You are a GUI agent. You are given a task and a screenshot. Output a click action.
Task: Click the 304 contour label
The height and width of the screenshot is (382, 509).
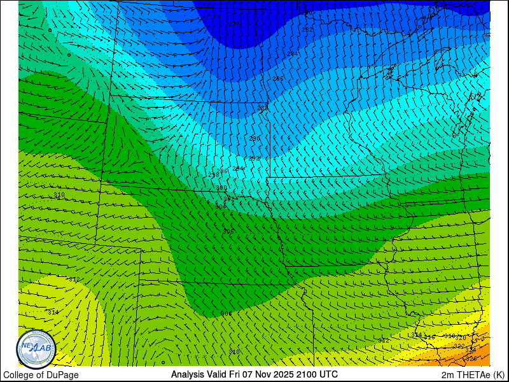coord(220,206)
